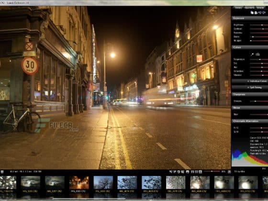268x201 pixels.
Task: Click the layout icon immediately left of the zoom slider
Action: coord(201,172)
